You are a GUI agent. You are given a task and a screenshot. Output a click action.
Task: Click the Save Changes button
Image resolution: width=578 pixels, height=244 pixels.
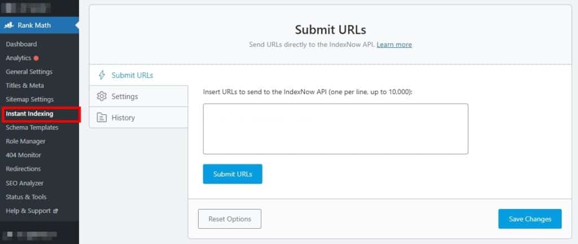(529, 219)
